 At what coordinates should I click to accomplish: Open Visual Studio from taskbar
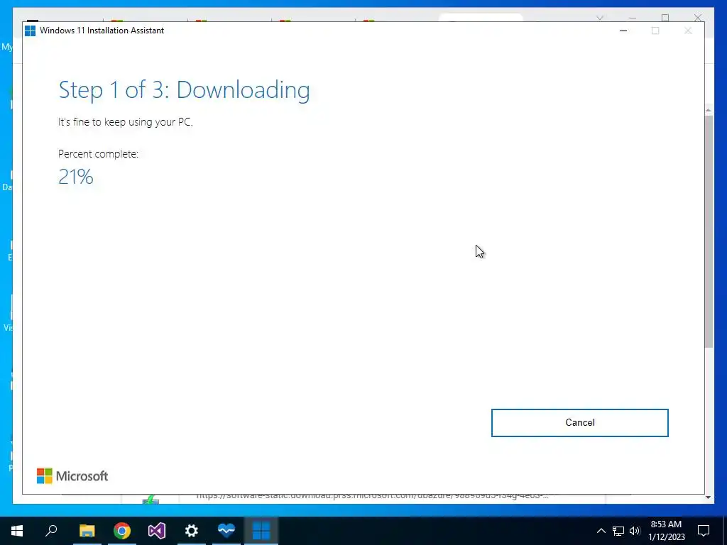(x=157, y=531)
